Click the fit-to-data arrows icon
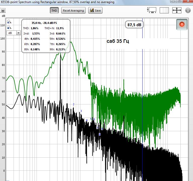The height and width of the screenshot is (181, 193). (x=177, y=10)
